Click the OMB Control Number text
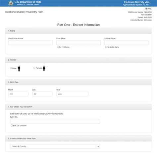157x153 pixels. click(140, 12)
